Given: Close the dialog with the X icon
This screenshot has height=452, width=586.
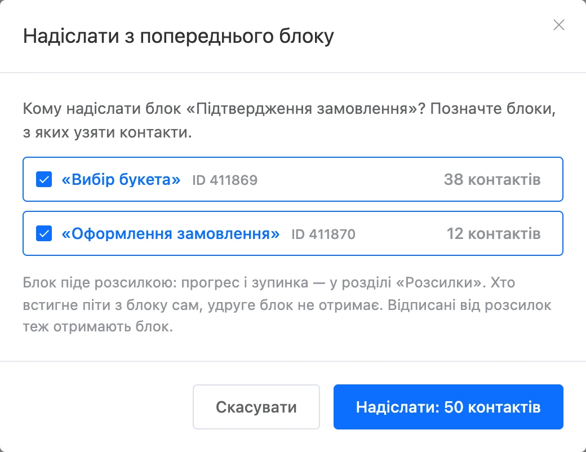Looking at the screenshot, I should click(559, 25).
